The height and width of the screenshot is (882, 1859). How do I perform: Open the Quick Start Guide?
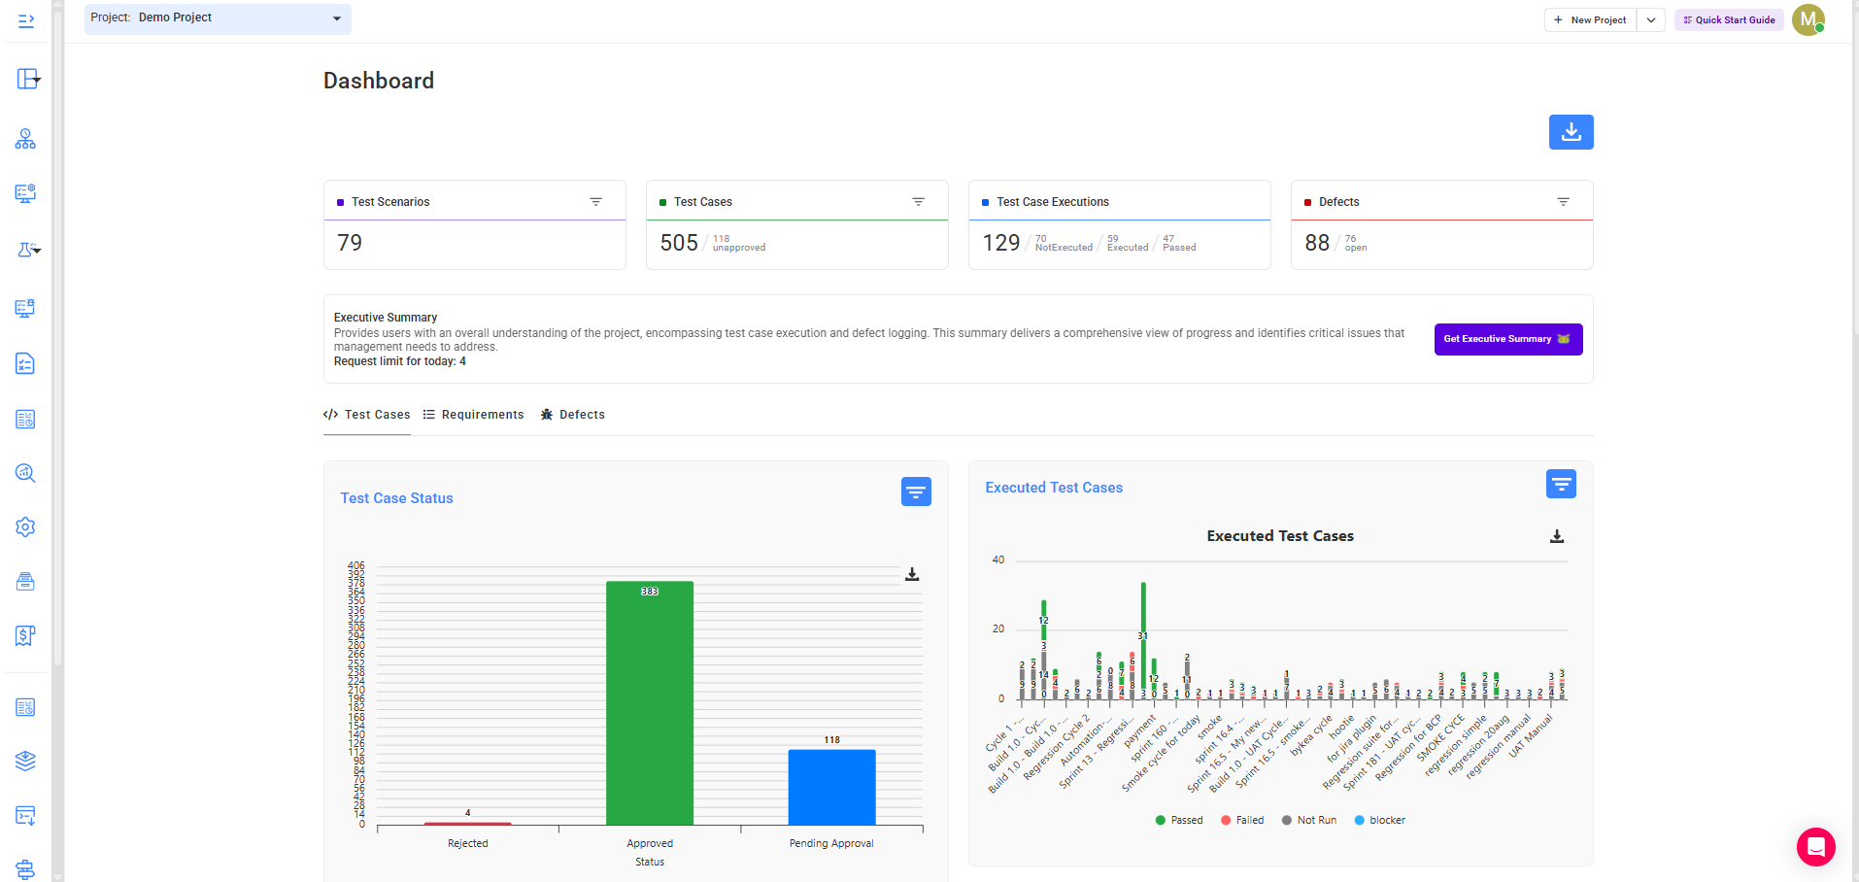[x=1729, y=19]
